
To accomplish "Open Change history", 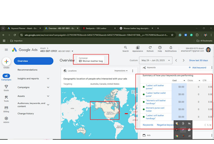I will tap(25, 114).
